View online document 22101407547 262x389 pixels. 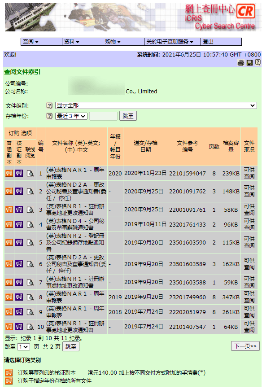[x=30, y=327]
